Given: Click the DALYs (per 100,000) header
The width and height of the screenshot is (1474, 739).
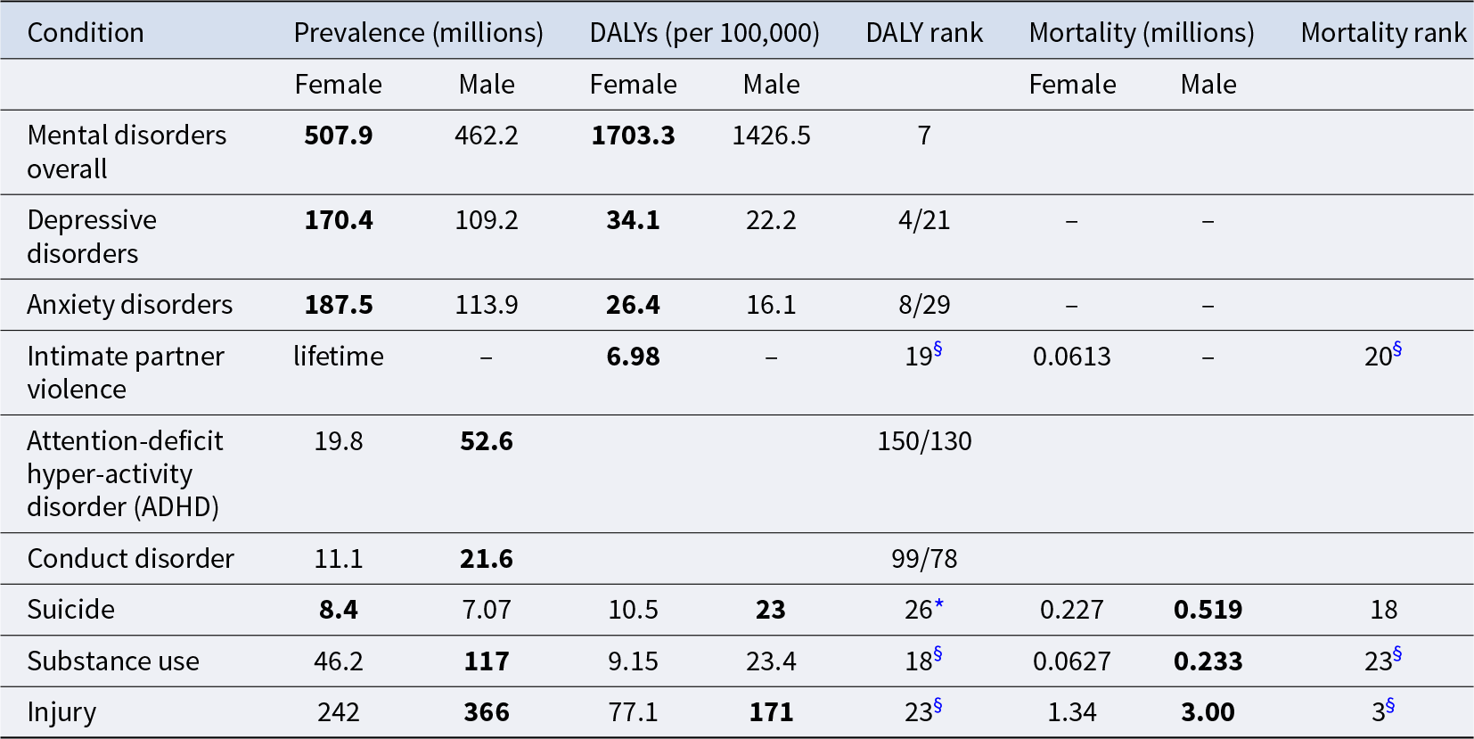Looking at the screenshot, I should click(x=704, y=33).
